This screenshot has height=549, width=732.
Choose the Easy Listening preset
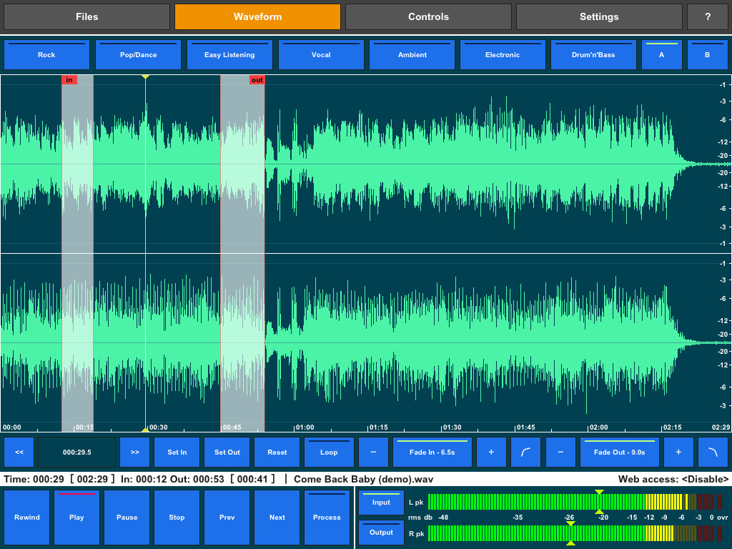(x=229, y=54)
